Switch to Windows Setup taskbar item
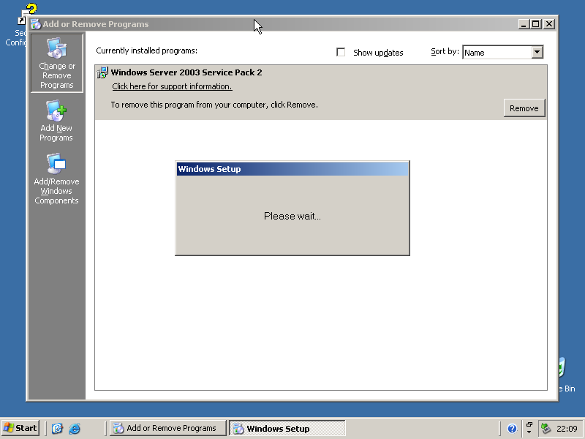This screenshot has height=439, width=585. tap(287, 429)
